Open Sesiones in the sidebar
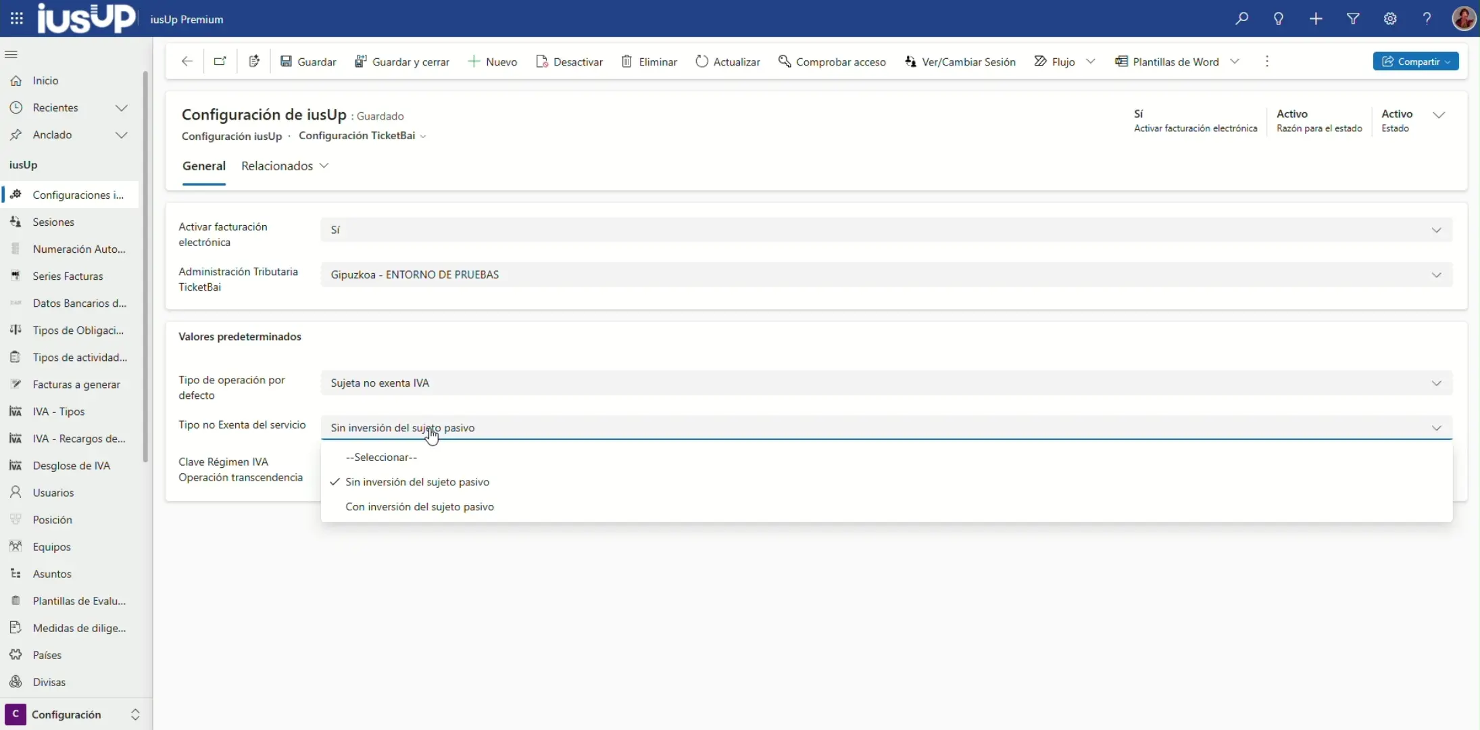Image resolution: width=1480 pixels, height=730 pixels. click(x=53, y=222)
